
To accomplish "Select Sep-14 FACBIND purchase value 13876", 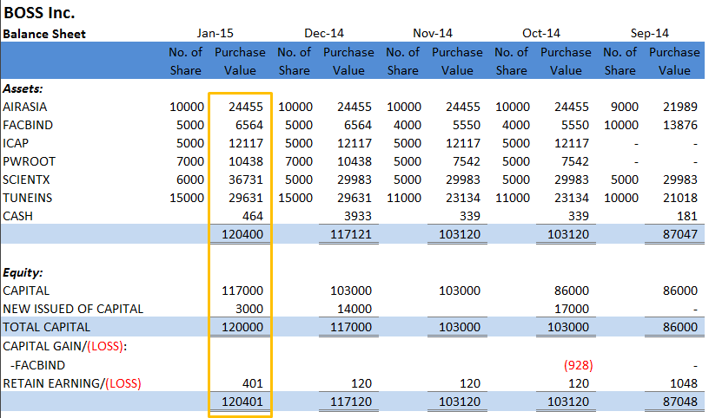I will [680, 125].
